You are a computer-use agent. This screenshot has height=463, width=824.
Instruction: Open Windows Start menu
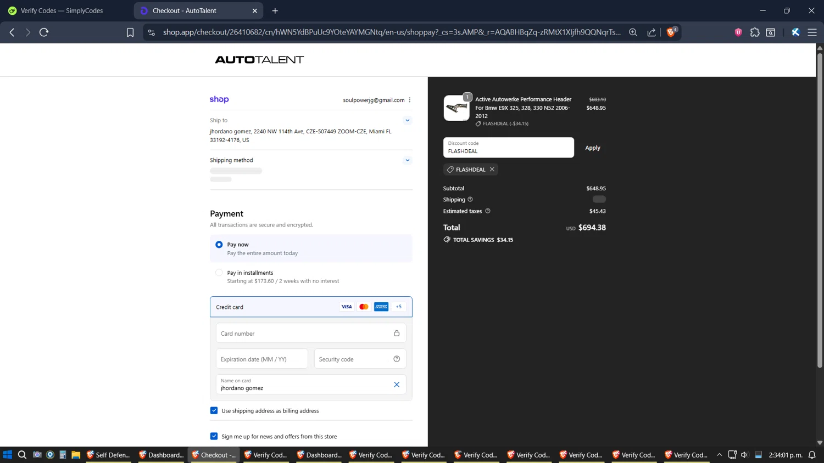[x=8, y=455]
